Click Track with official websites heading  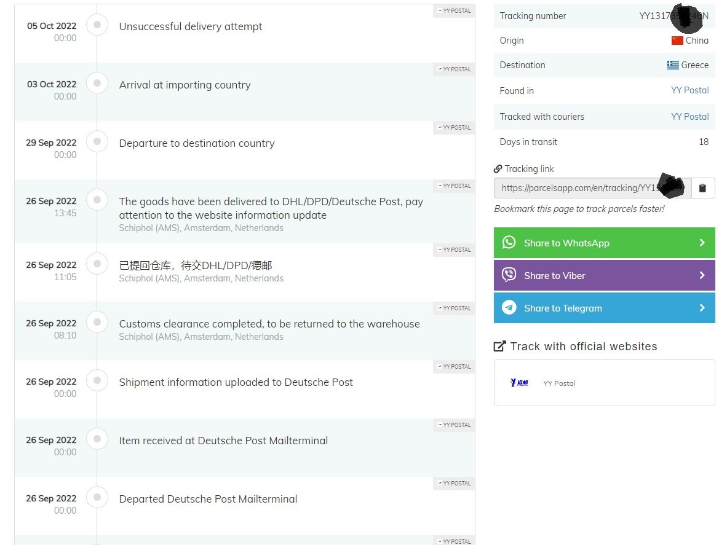point(583,347)
